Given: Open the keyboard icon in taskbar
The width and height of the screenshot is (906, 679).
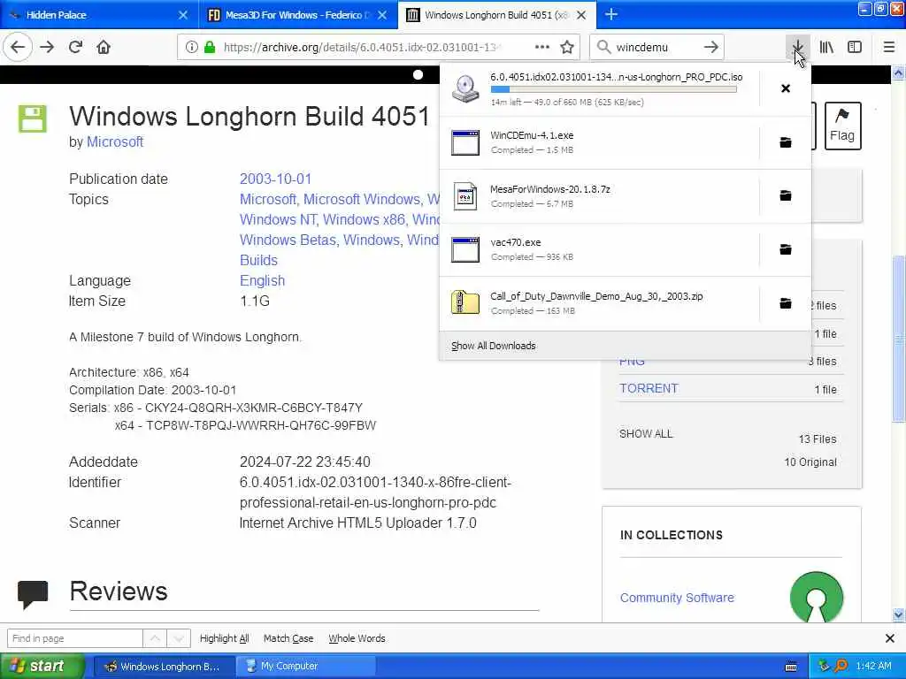Looking at the screenshot, I should 791,667.
